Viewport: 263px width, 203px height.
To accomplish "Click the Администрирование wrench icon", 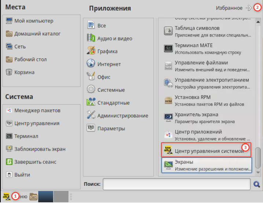I will [91, 115].
